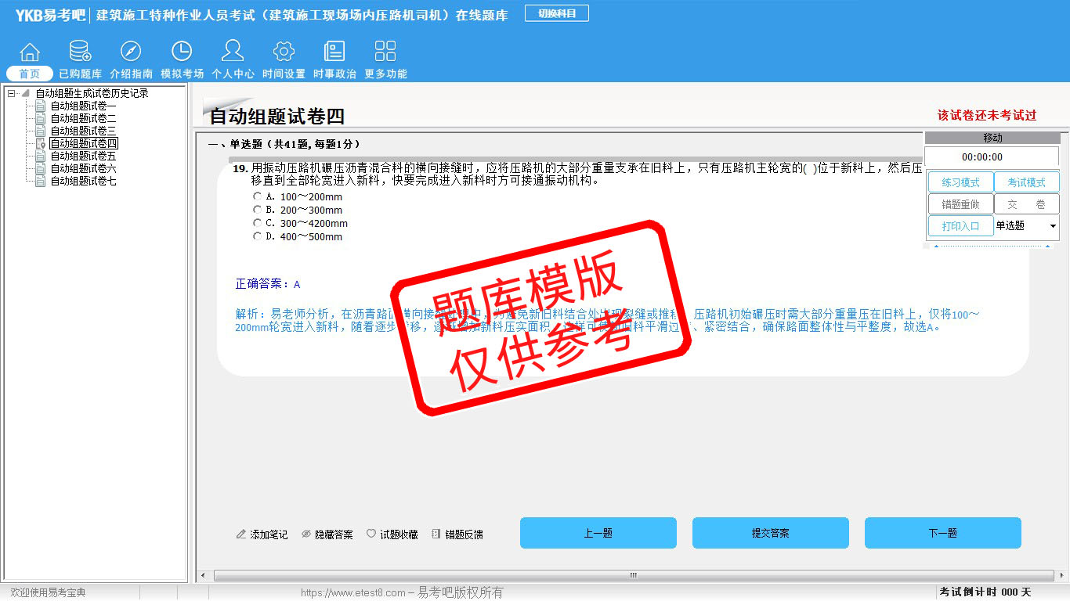Viewport: 1070px width, 601px height.
Task: Select option D. 400~500mm
Action: (257, 236)
